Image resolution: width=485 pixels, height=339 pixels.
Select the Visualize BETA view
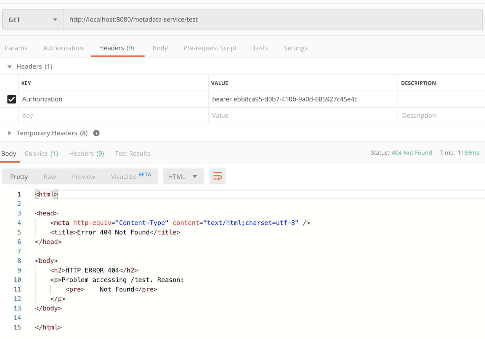coord(131,177)
